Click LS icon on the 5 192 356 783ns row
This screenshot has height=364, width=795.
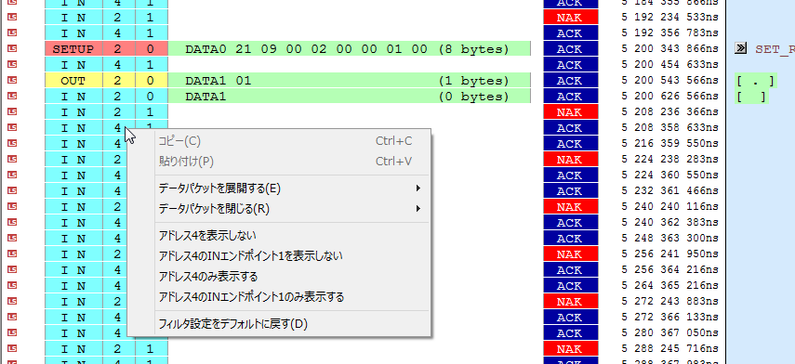point(12,32)
